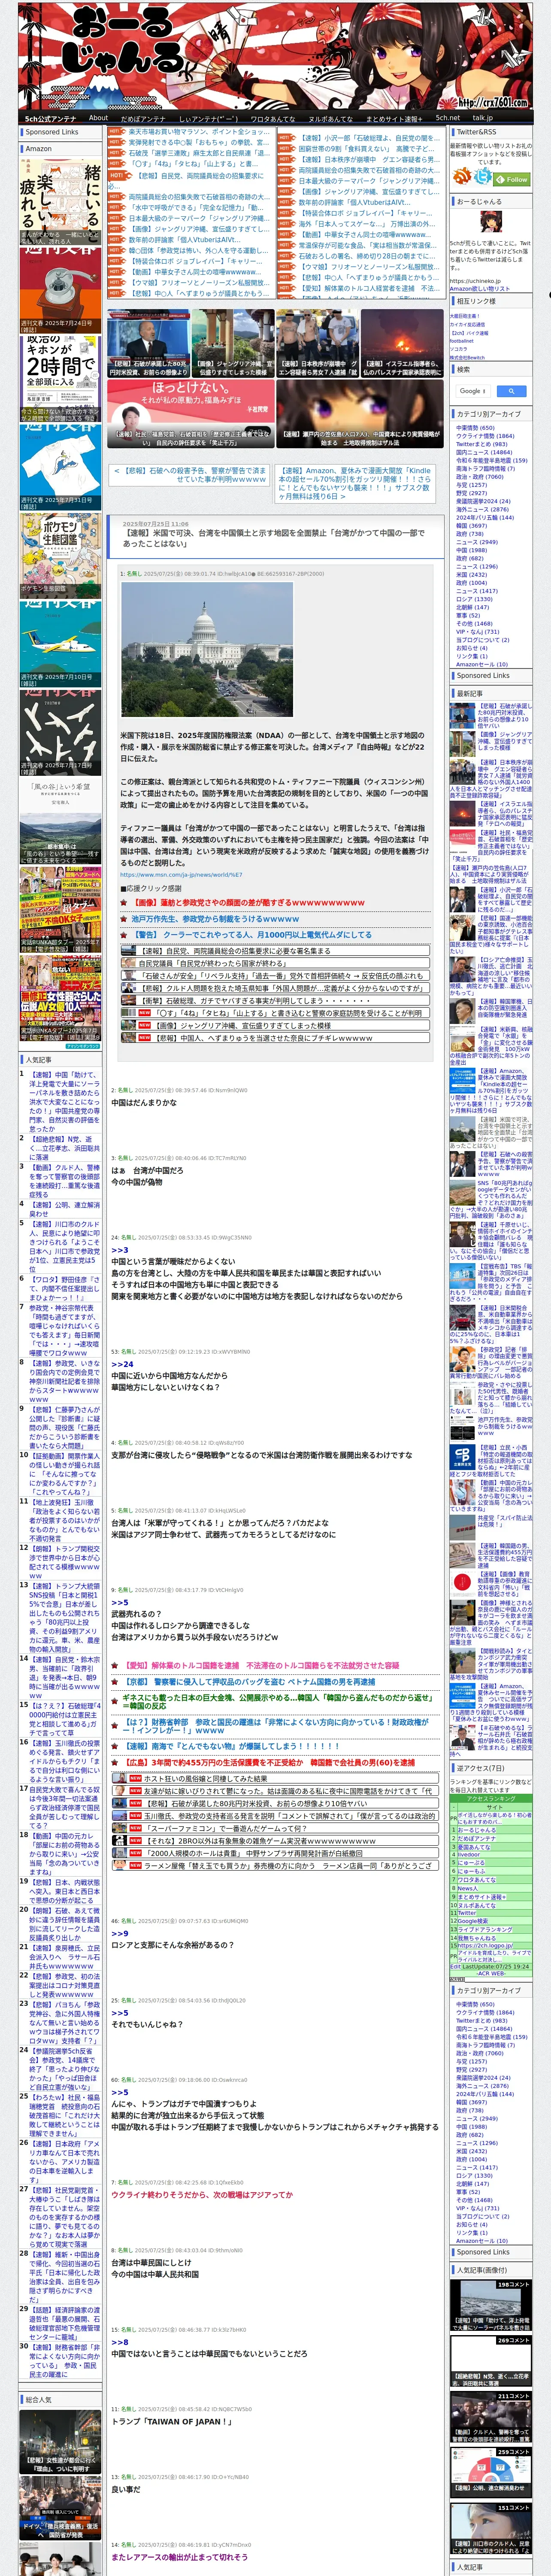Open ワロタあんてな in the nav bar
Image resolution: width=551 pixels, height=2576 pixels.
click(272, 118)
